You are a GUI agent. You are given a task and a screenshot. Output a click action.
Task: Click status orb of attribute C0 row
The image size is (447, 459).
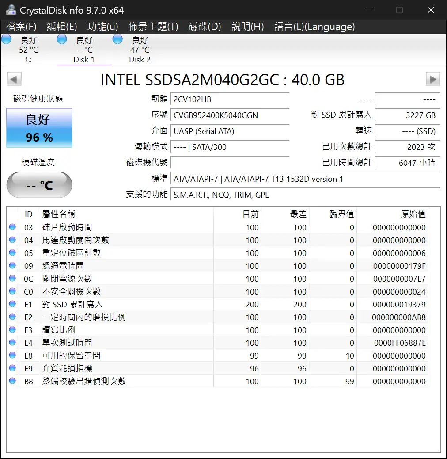(x=12, y=291)
